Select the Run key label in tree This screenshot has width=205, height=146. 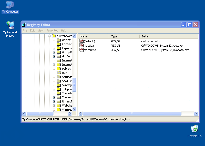coord(65,73)
